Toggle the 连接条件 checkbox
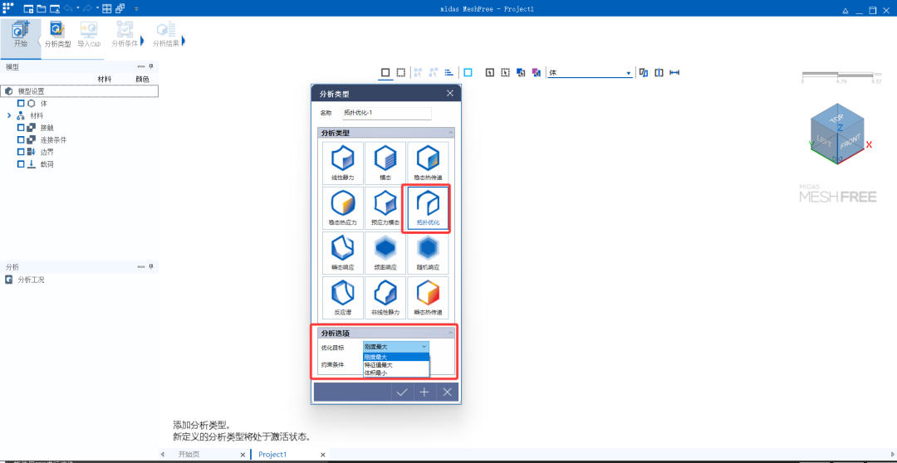 point(21,139)
